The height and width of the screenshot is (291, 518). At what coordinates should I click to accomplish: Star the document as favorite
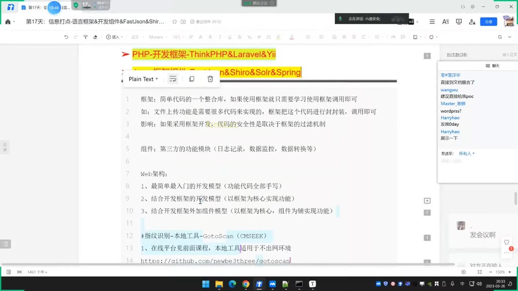(175, 21)
